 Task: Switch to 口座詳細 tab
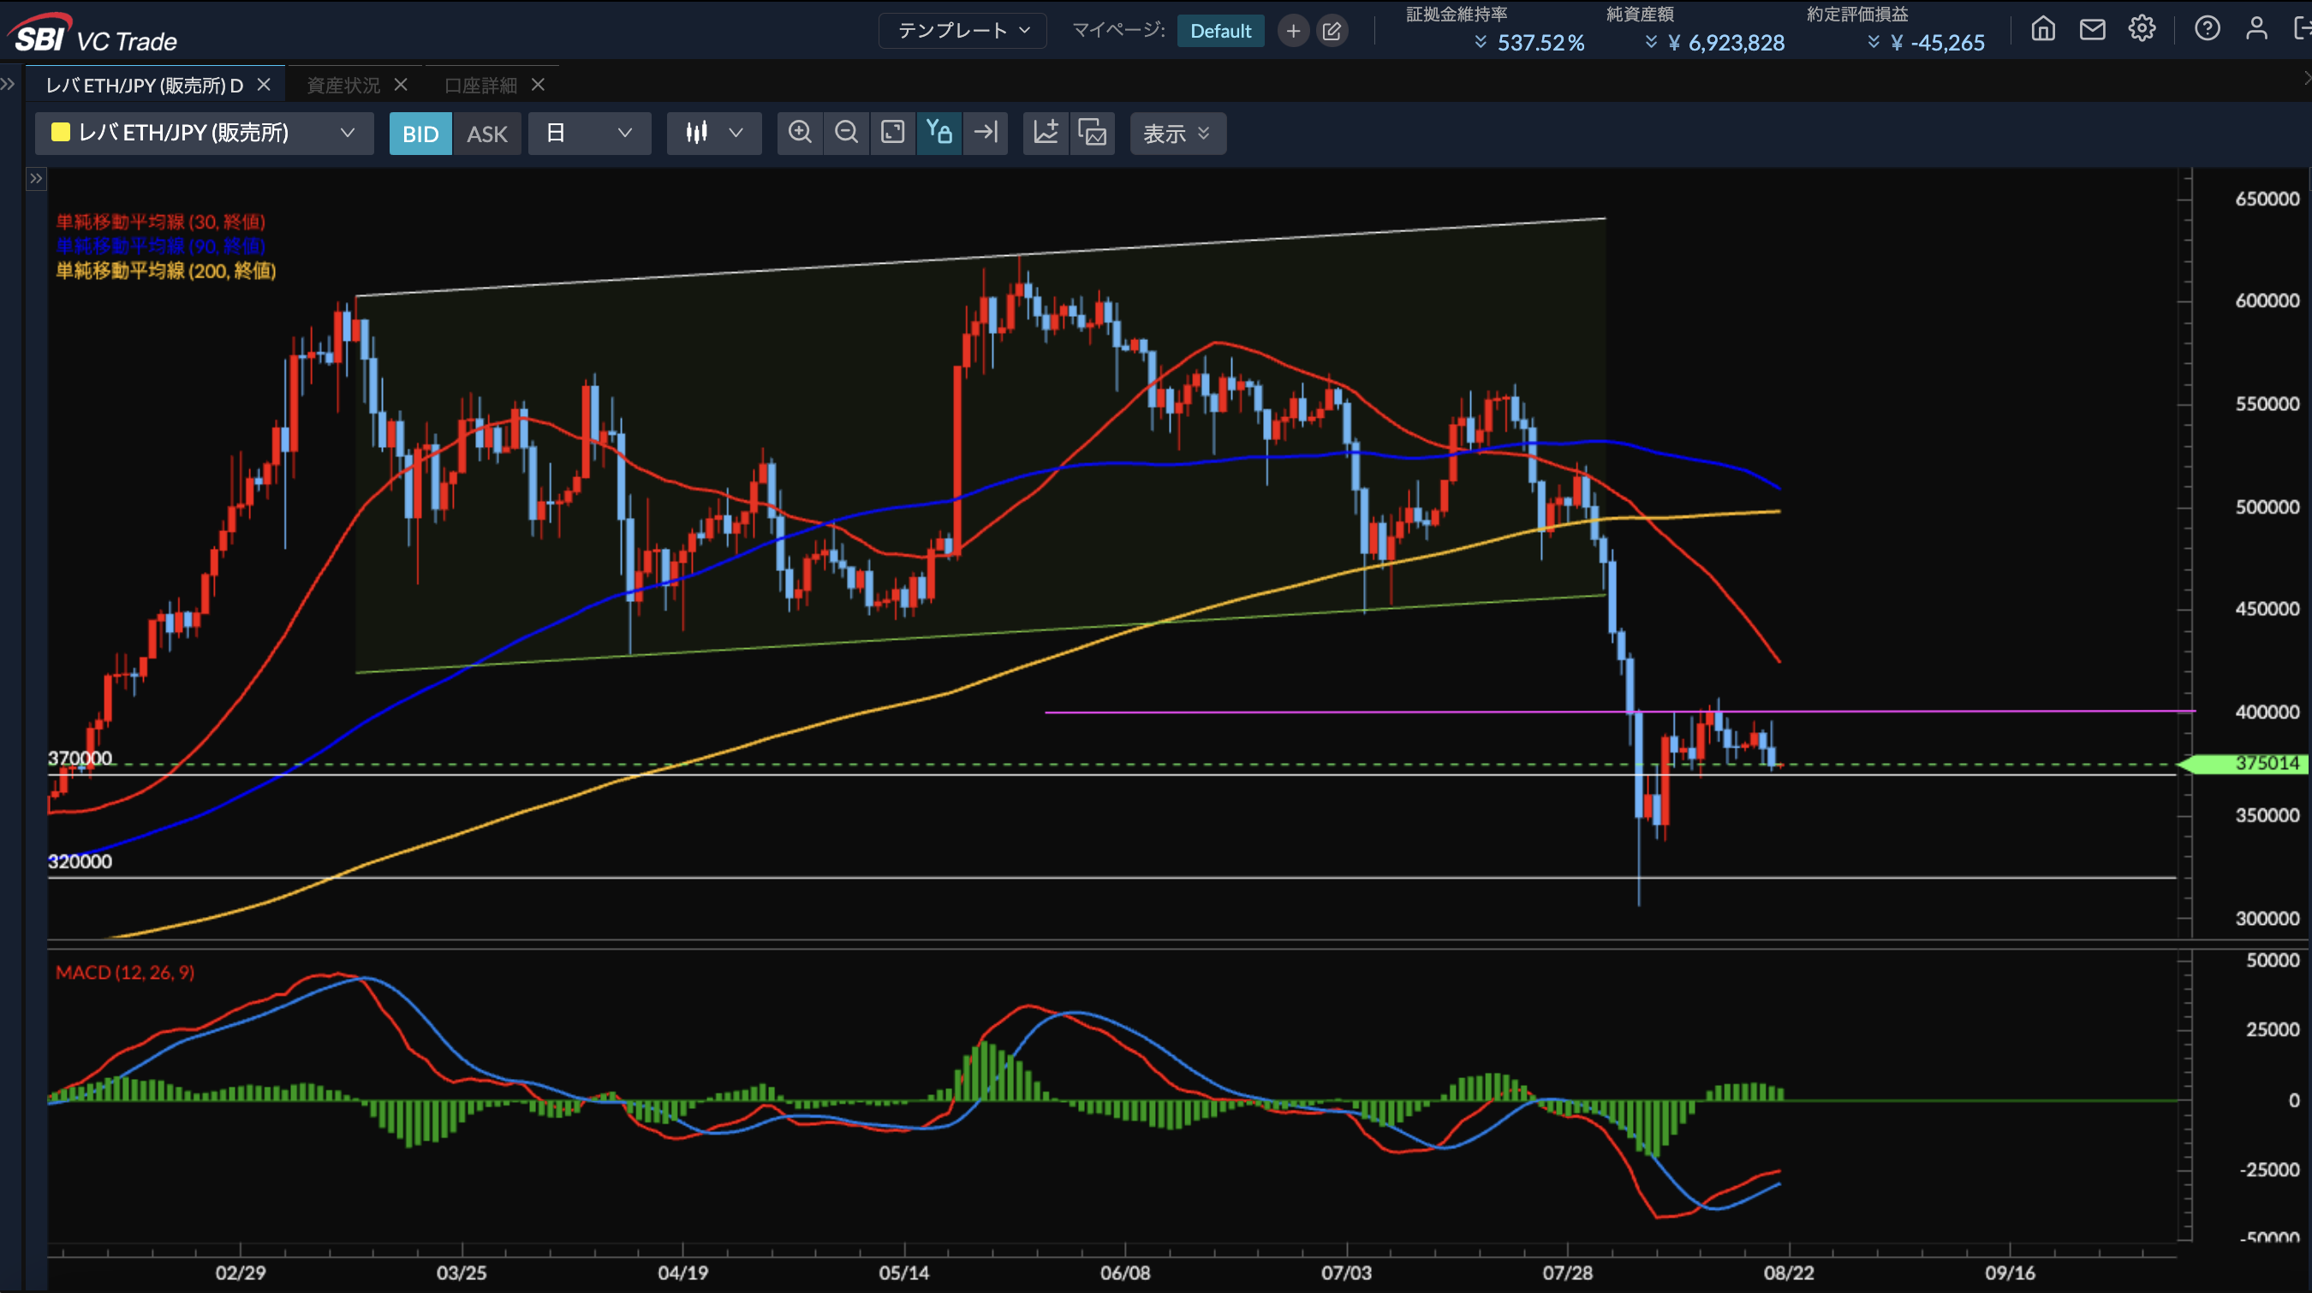tap(480, 86)
